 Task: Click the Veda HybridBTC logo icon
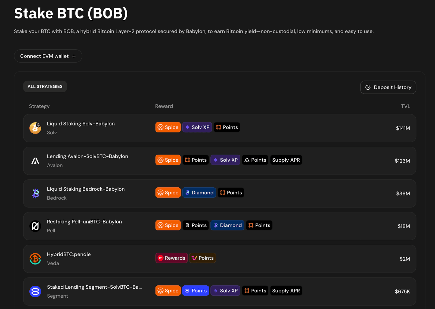[x=35, y=259]
